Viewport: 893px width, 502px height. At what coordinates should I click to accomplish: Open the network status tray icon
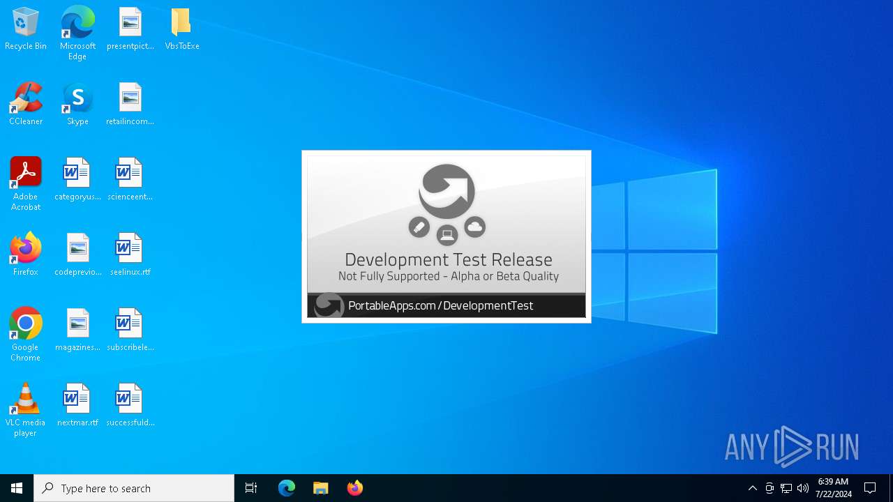(786, 488)
